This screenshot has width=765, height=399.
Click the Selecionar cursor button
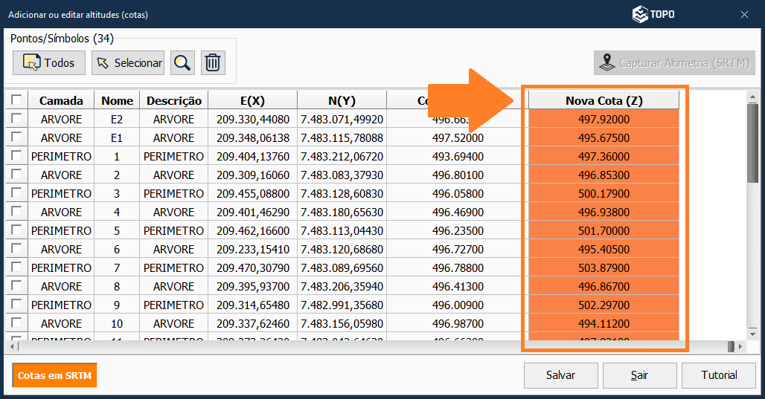tap(128, 63)
